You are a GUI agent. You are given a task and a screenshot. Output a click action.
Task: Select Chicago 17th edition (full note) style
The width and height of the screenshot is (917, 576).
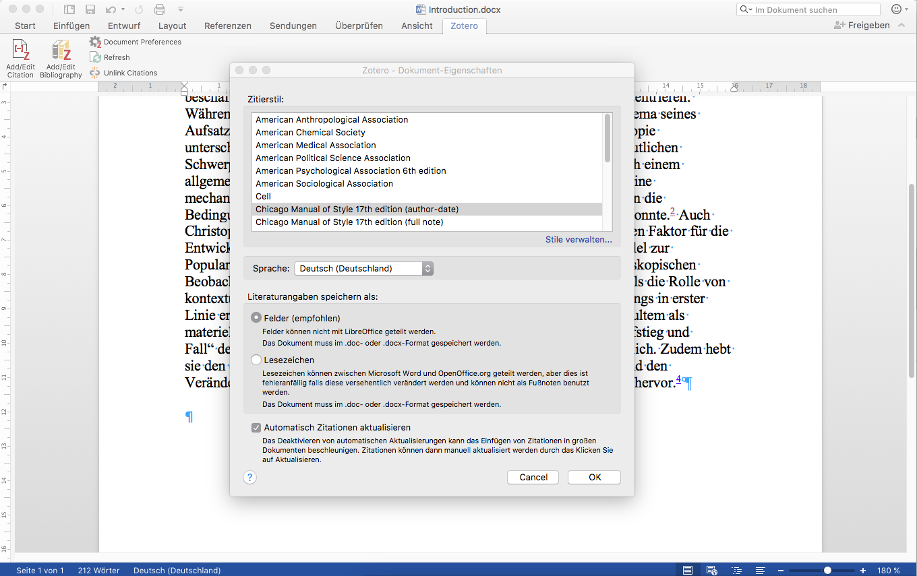coord(427,222)
